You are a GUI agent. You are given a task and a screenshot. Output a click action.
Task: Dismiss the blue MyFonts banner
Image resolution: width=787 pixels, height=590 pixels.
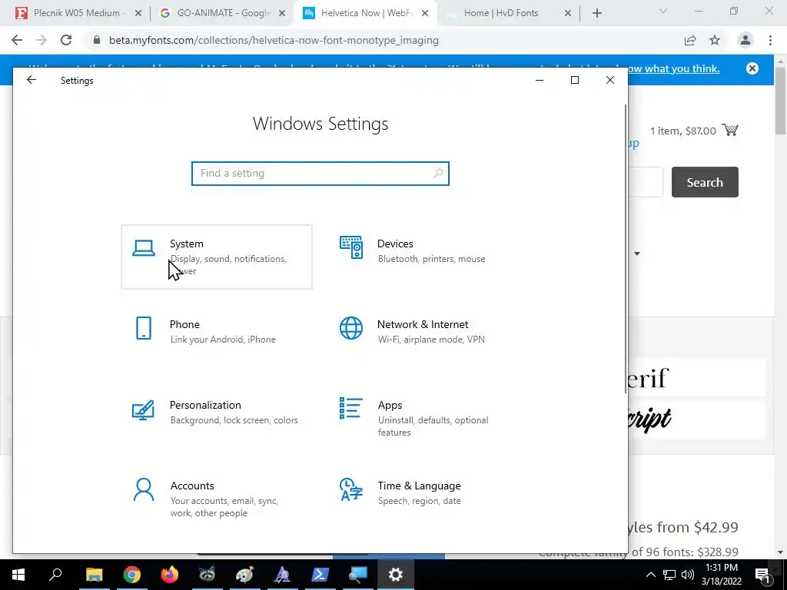pos(752,68)
